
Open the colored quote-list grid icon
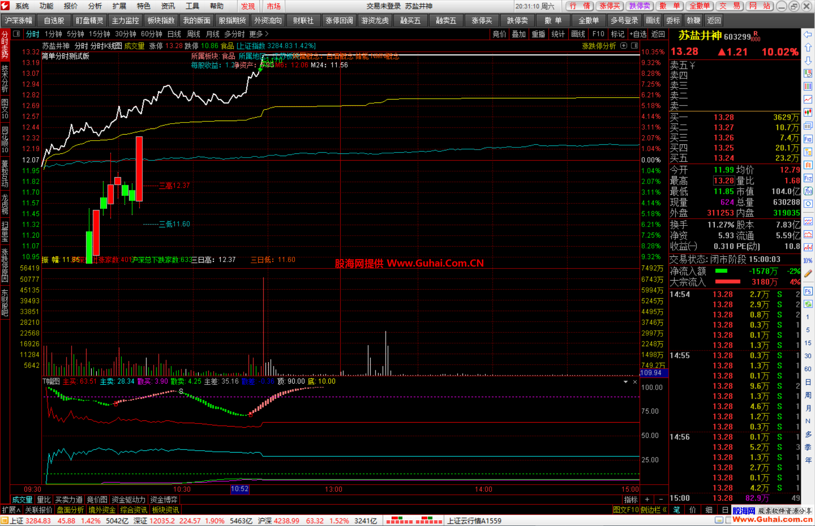(808, 86)
